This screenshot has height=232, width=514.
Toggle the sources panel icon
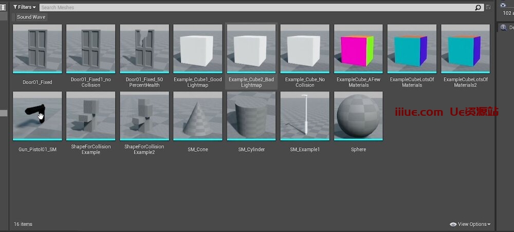tap(3, 8)
